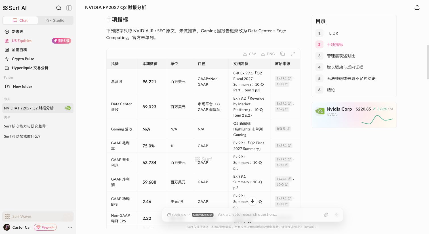
Task: Open 10-Q source link in 总营收 row
Action: (x=282, y=84)
